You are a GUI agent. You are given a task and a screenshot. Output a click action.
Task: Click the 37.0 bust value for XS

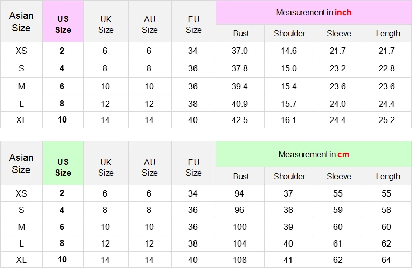pos(240,51)
